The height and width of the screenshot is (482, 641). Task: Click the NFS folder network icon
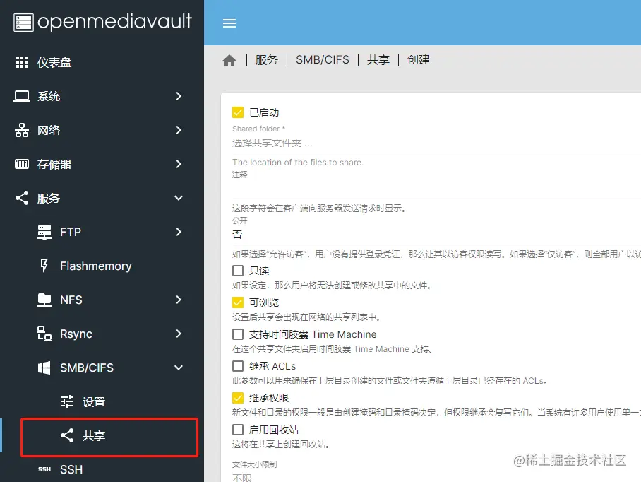point(44,300)
